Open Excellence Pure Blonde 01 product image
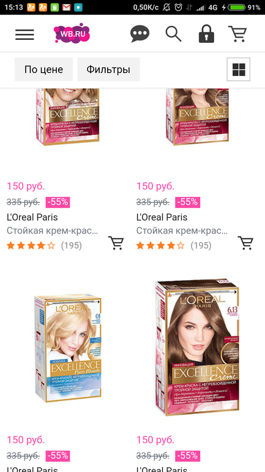 67,349
